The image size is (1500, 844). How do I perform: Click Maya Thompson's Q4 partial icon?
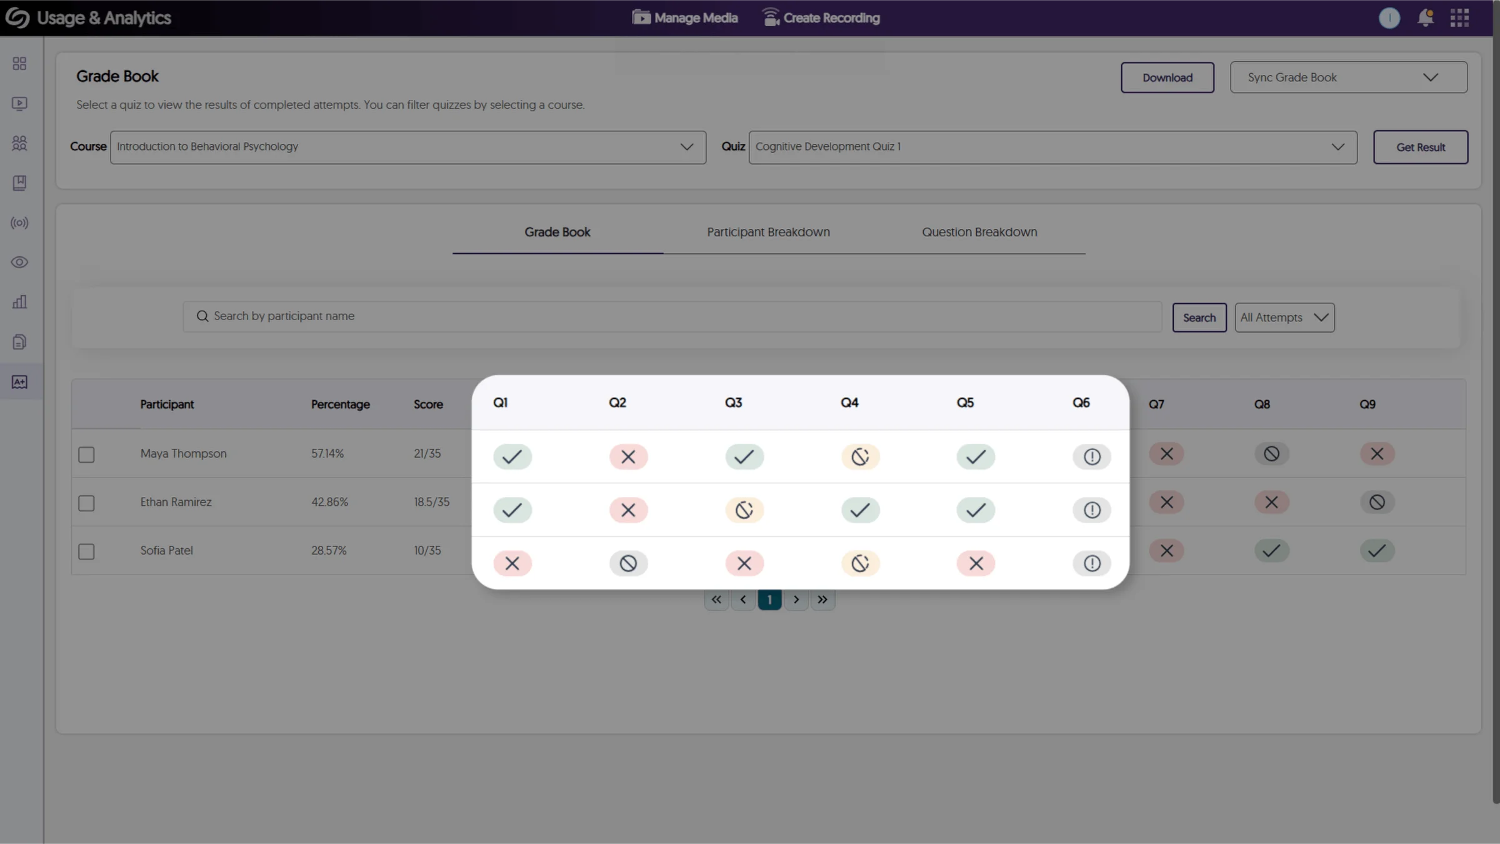click(x=860, y=456)
